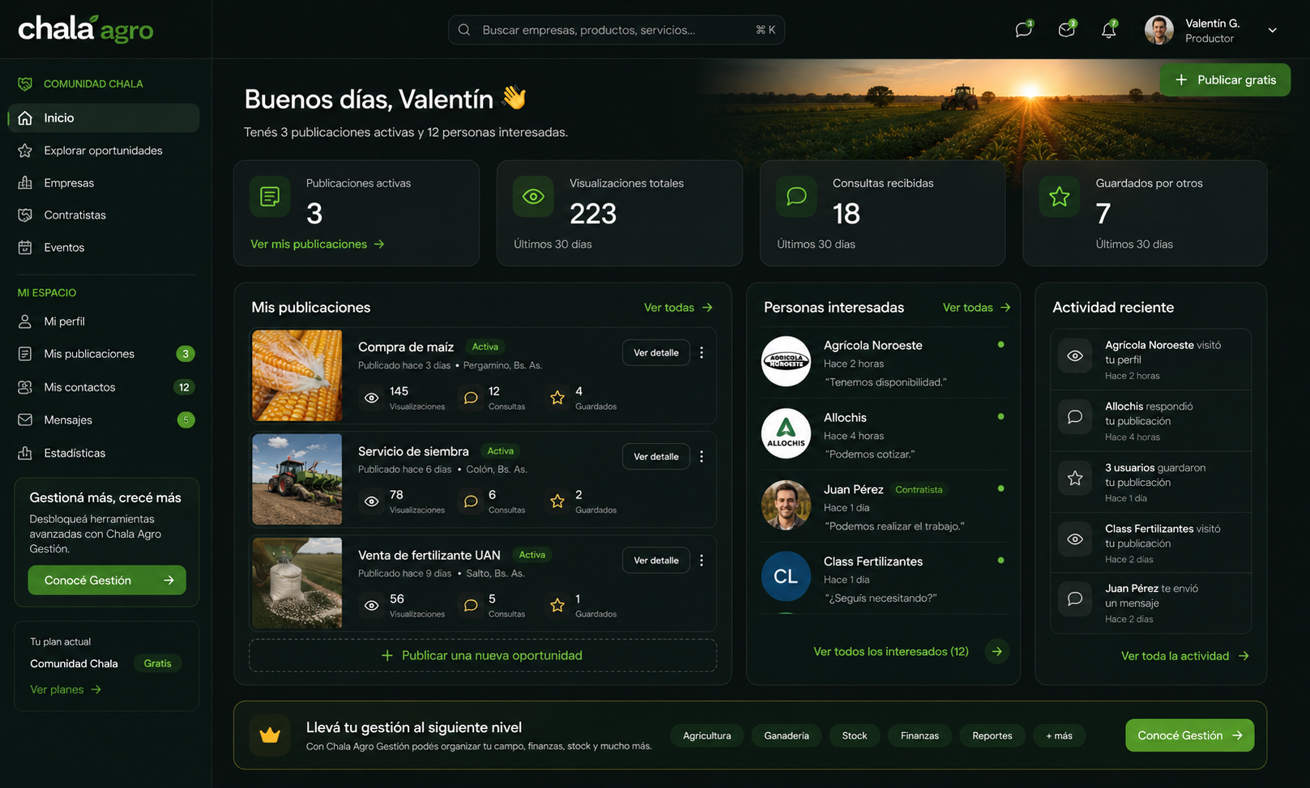Click Agrícola Noroeste logo avatar
This screenshot has width=1310, height=788.
coord(786,361)
